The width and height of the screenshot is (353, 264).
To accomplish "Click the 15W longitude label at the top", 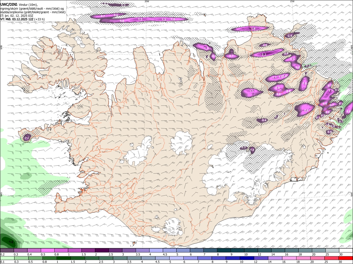I will tap(292, 1).
